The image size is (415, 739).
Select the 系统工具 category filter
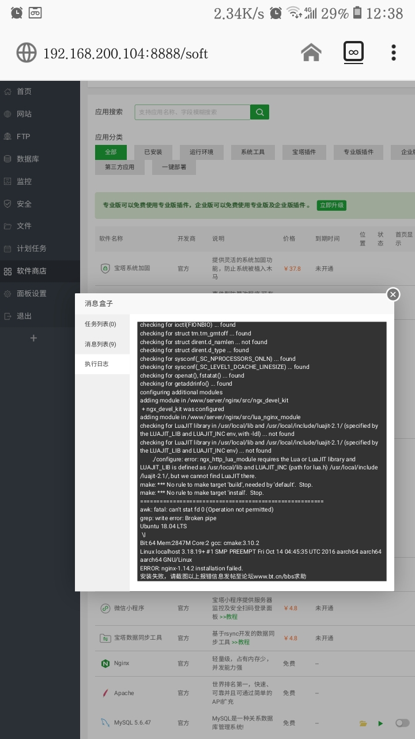coord(252,152)
